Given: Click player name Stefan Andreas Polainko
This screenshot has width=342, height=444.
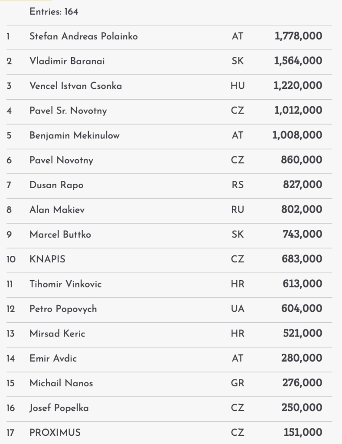Looking at the screenshot, I should [x=83, y=36].
